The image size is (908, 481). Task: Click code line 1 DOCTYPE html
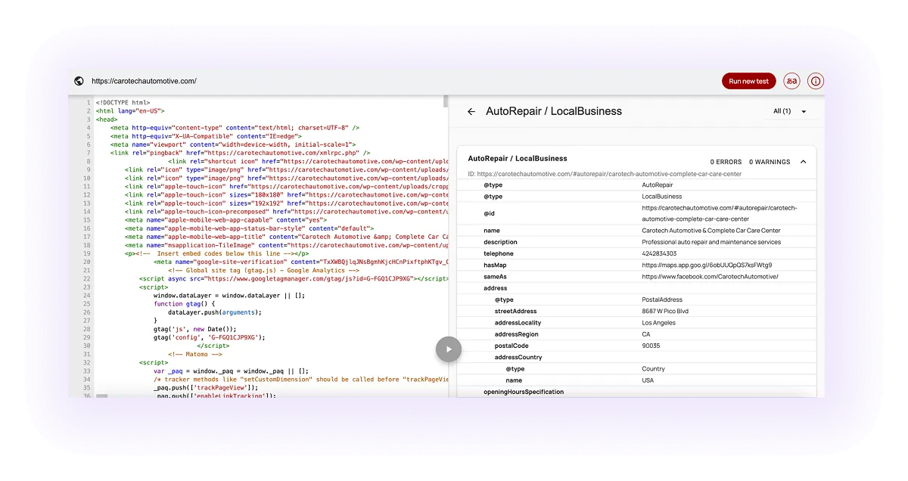pos(123,102)
